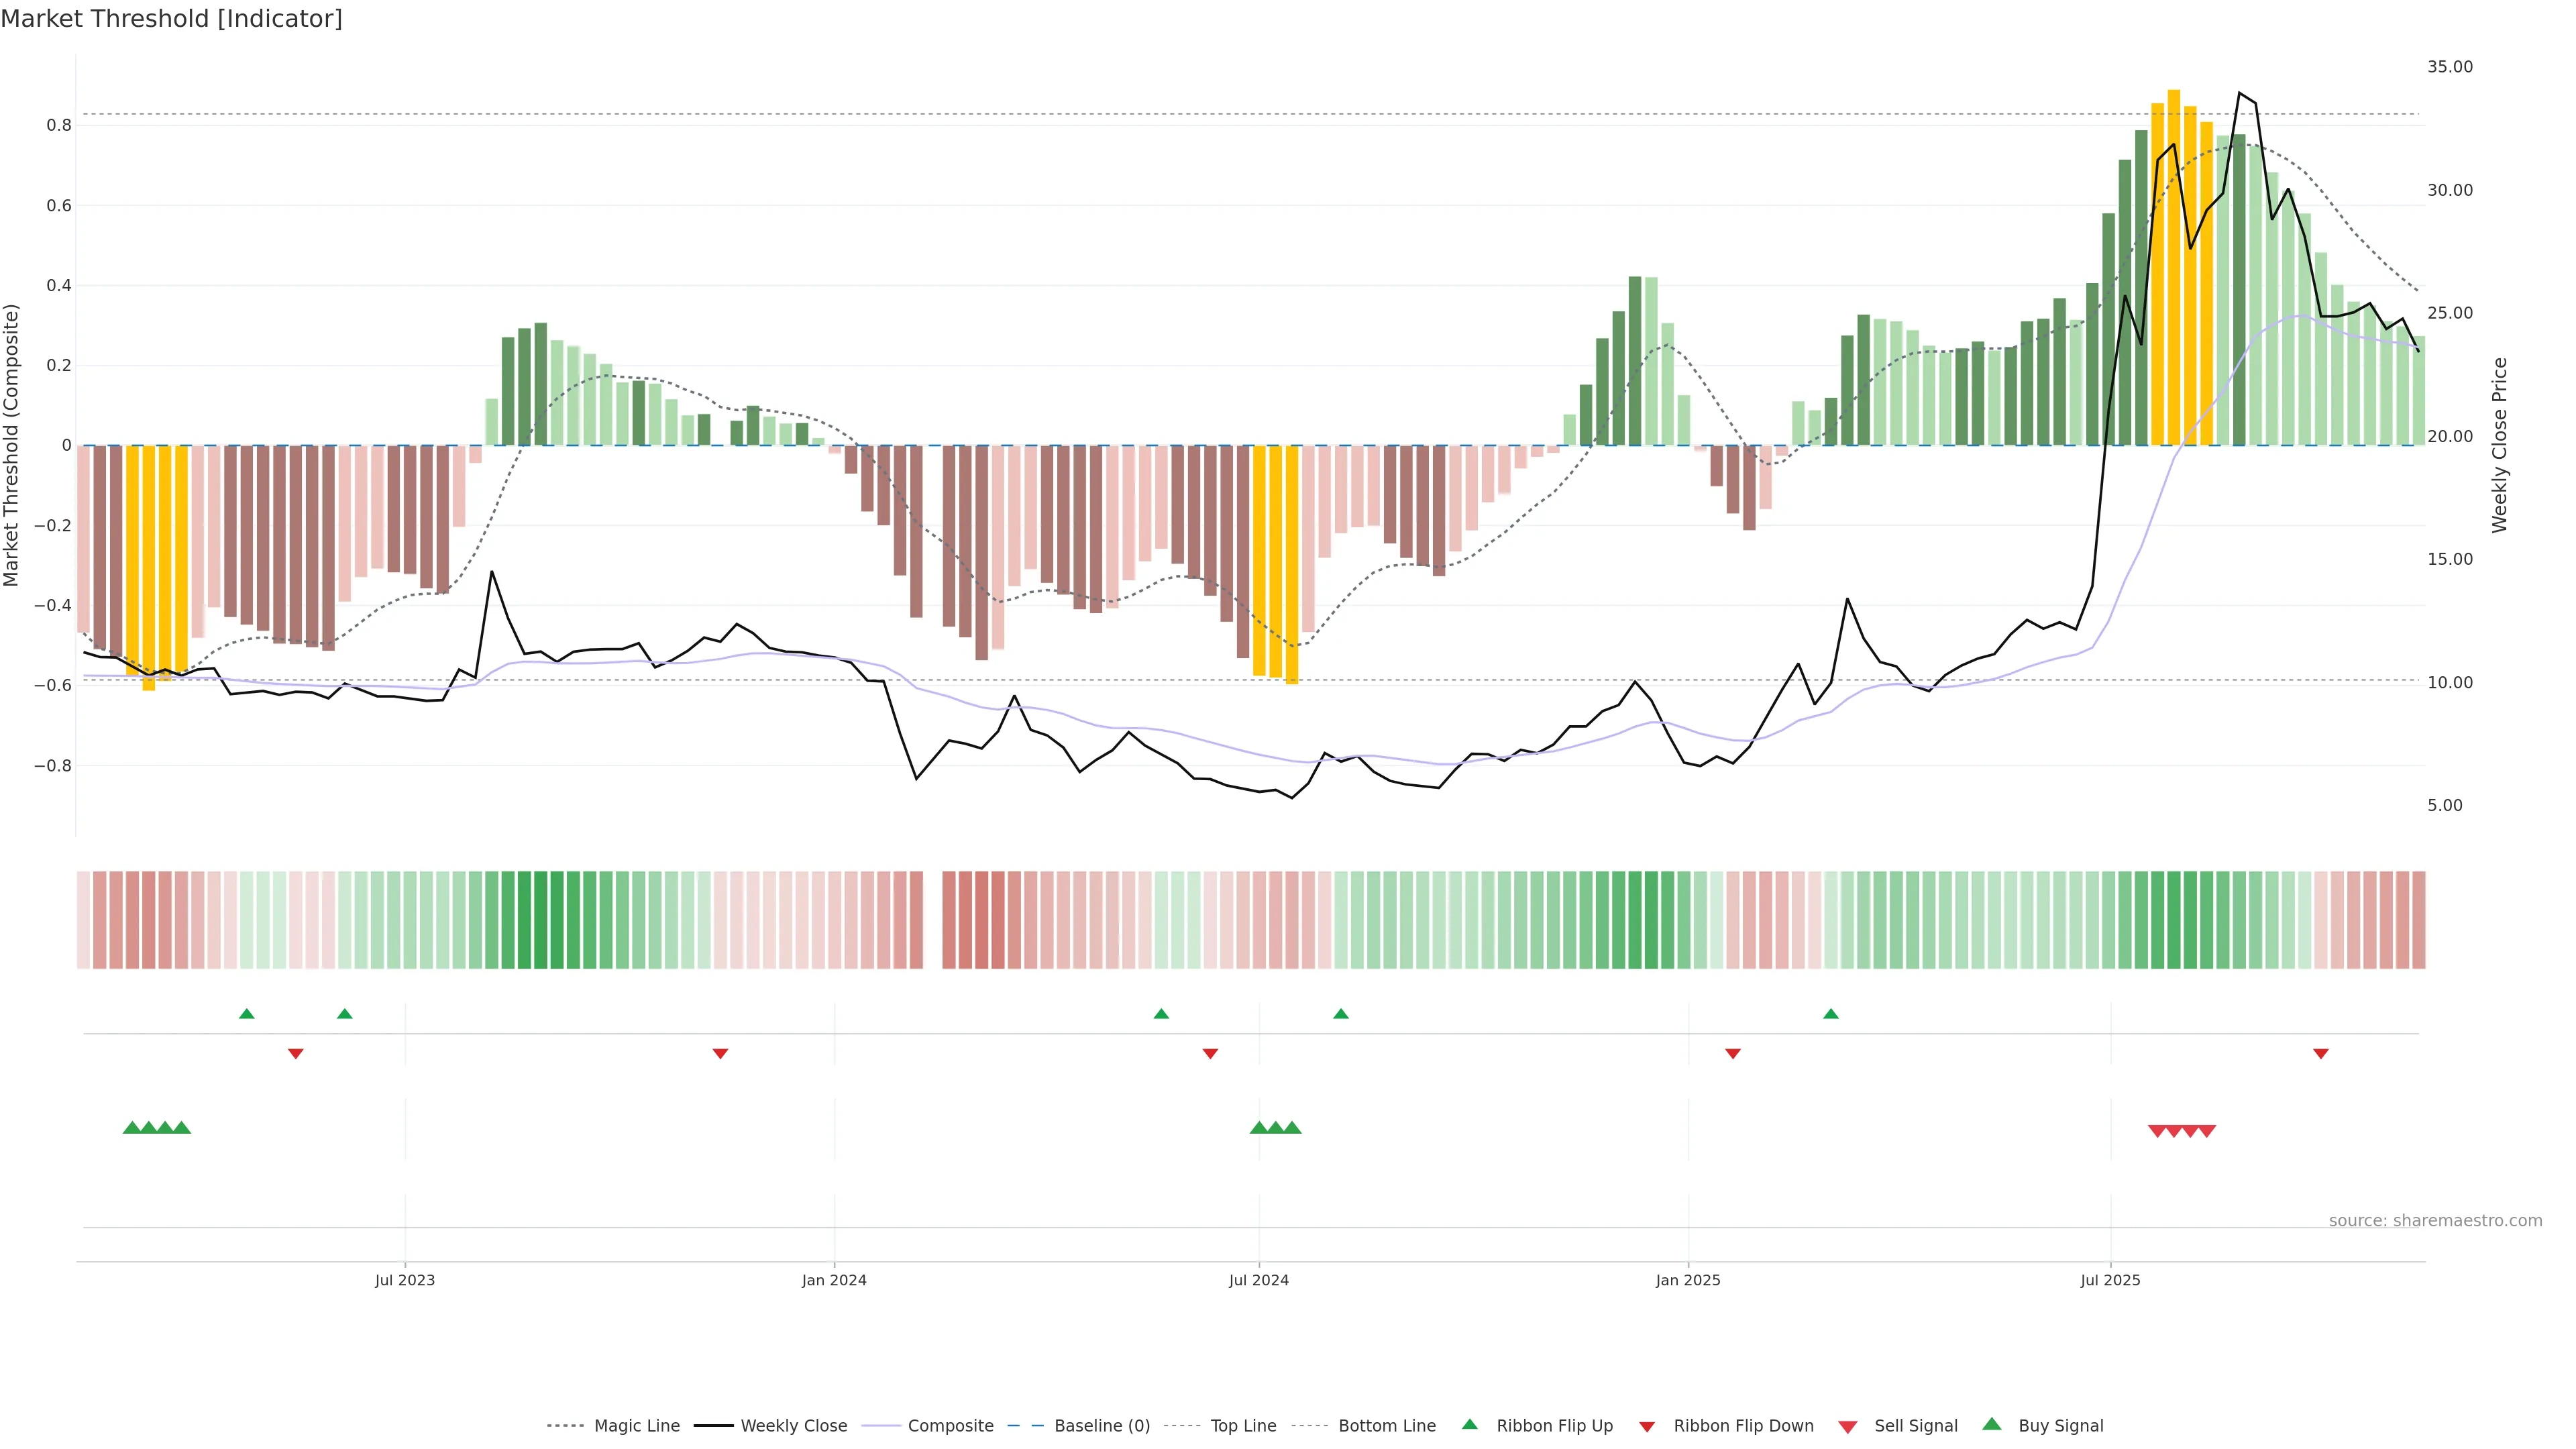
Task: Click the first ribbon flip up triangle
Action: click(247, 1014)
